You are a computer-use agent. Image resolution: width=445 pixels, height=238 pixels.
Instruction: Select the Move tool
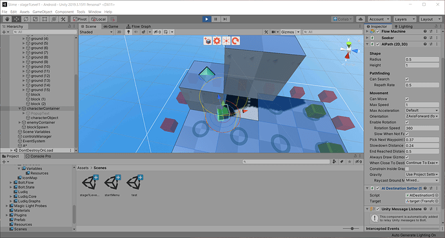click(x=17, y=19)
